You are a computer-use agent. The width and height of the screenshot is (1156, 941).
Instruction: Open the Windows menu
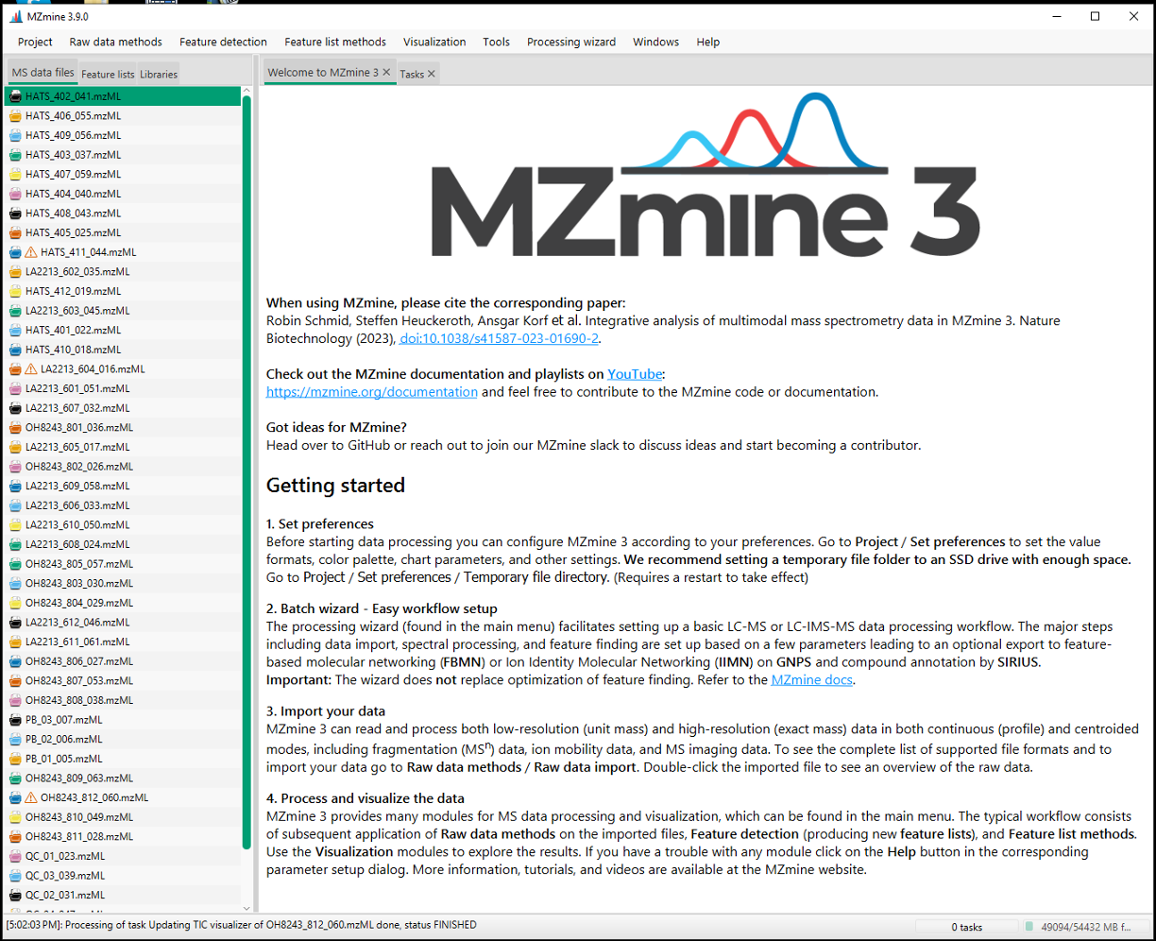pyautogui.click(x=655, y=42)
